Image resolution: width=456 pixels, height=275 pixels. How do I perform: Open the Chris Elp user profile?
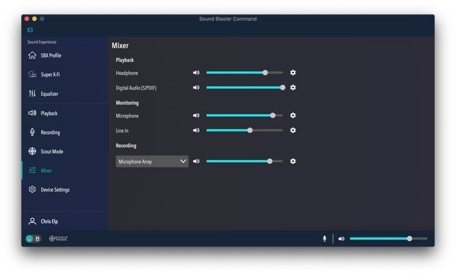click(49, 221)
